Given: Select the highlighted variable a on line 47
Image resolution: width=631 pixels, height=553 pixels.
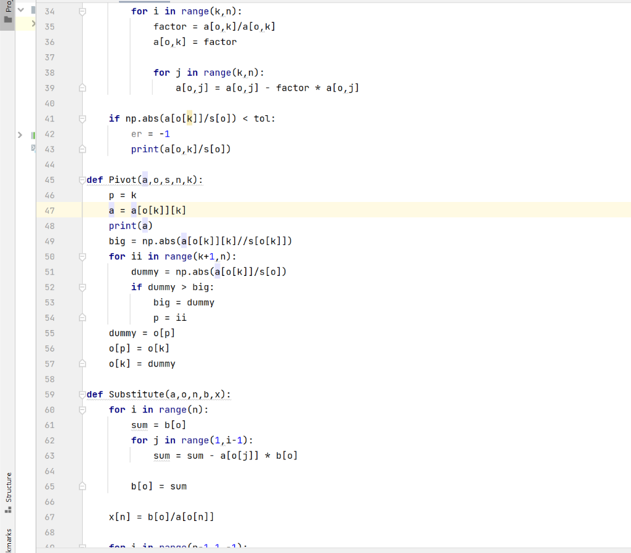Looking at the screenshot, I should click(111, 210).
